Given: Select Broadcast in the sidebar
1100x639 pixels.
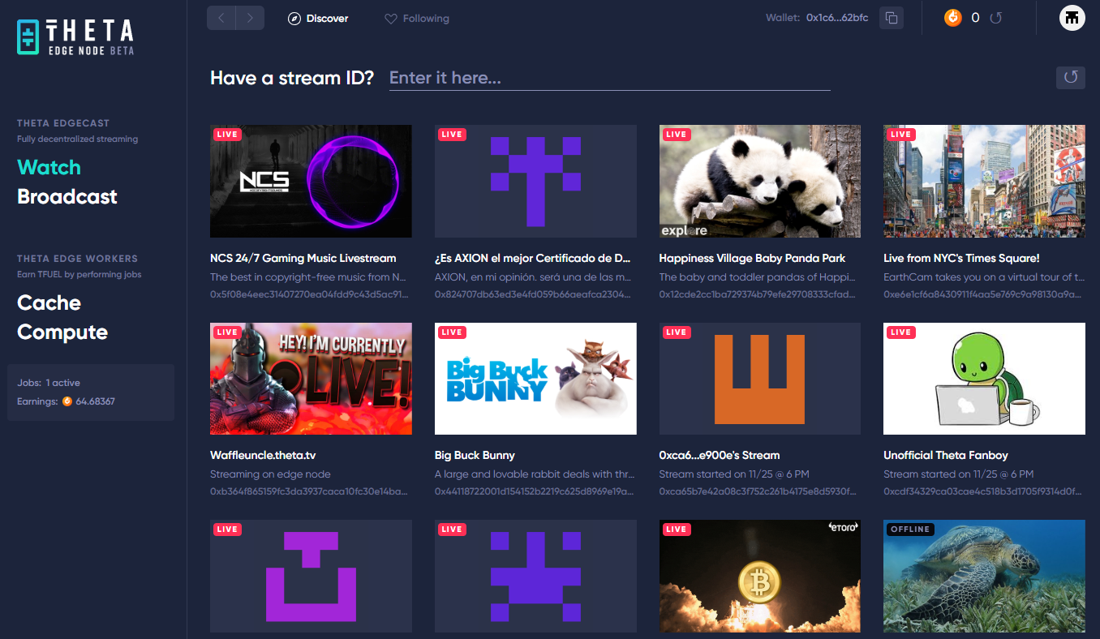Looking at the screenshot, I should pos(67,197).
